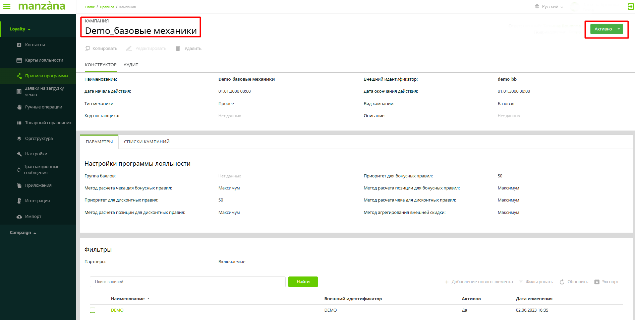Click the Поиск записей search field

[187, 282]
